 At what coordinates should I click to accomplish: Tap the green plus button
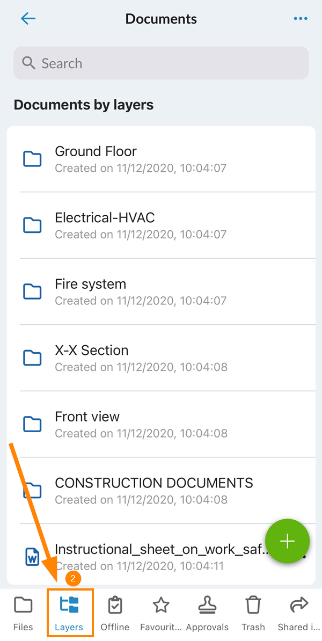click(x=288, y=541)
